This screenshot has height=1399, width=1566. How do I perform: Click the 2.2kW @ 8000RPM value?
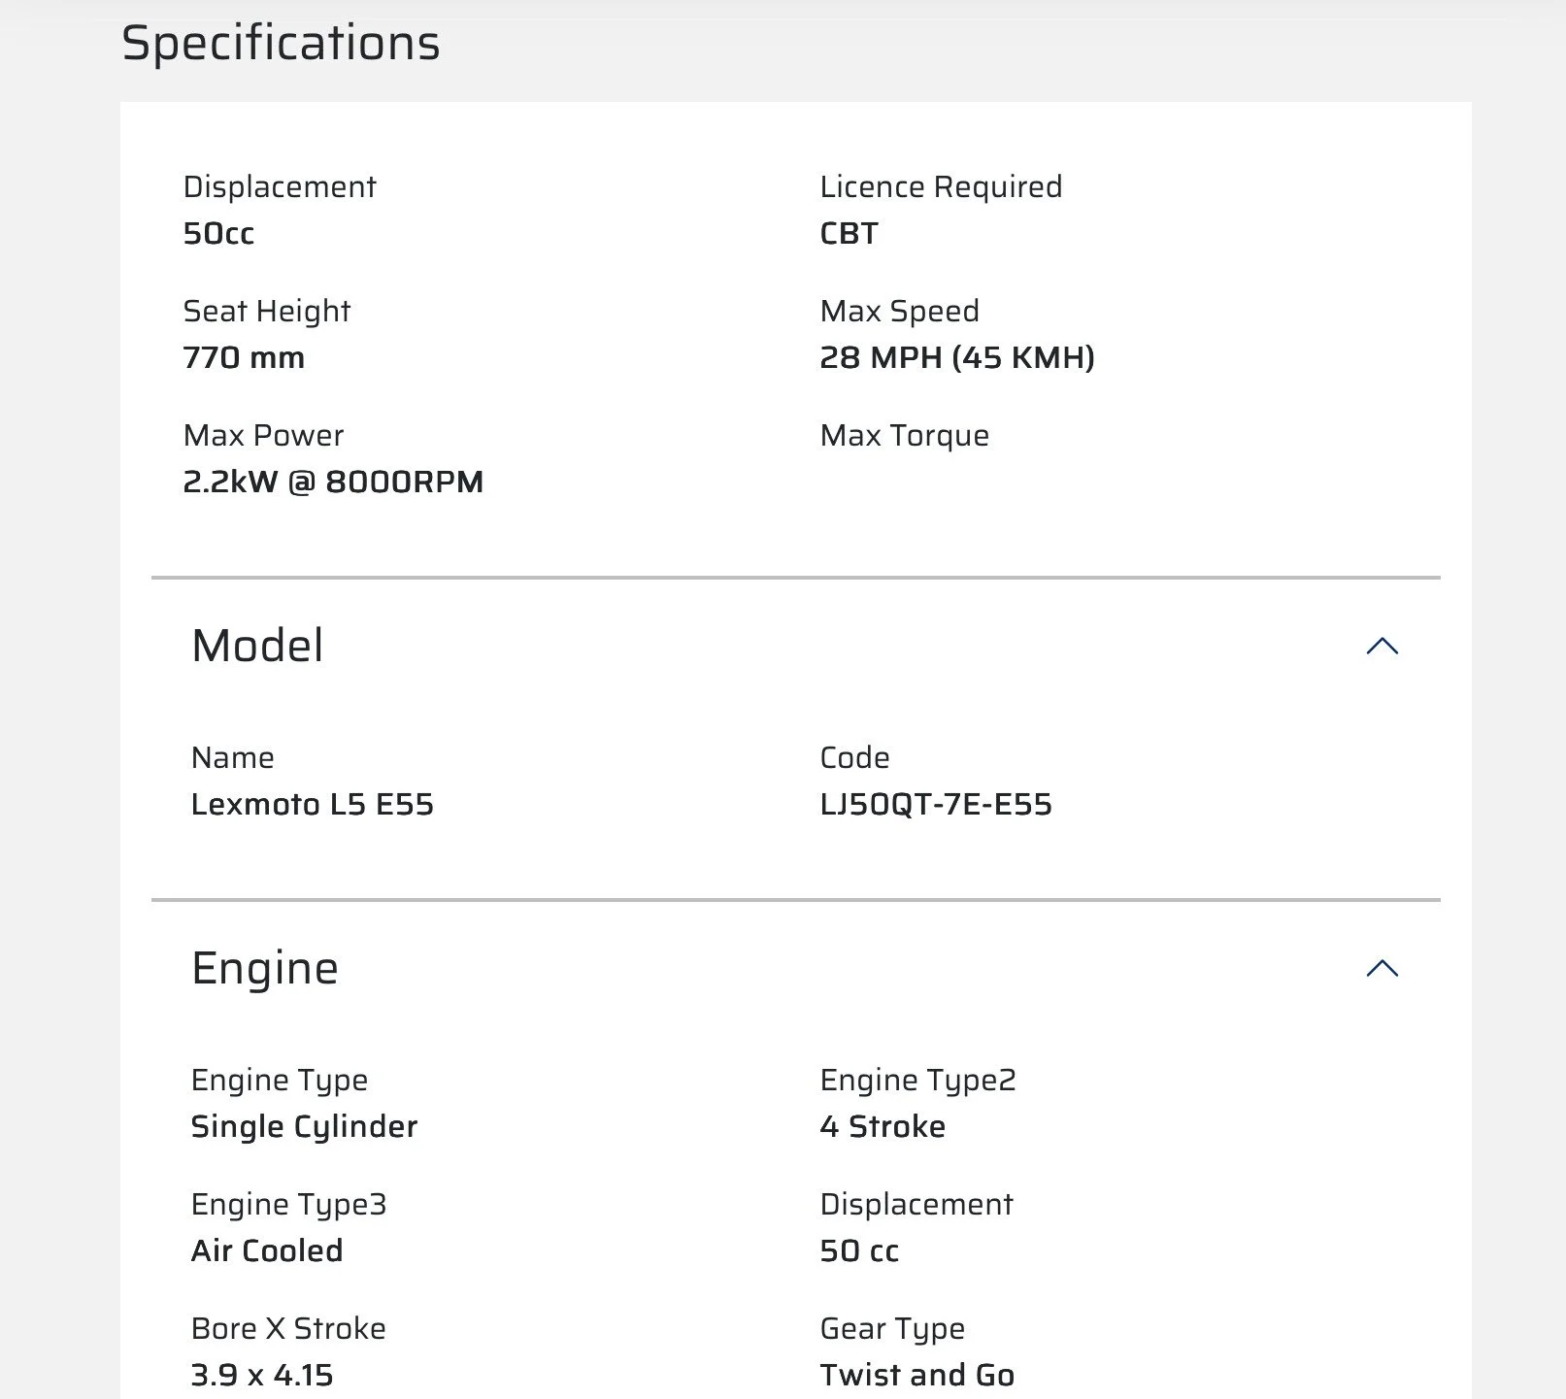click(333, 483)
